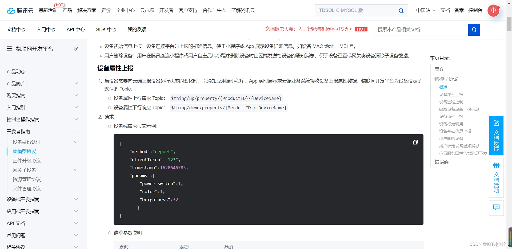
Task: Jump to 设备远程控制 in page contents
Action: (x=451, y=102)
